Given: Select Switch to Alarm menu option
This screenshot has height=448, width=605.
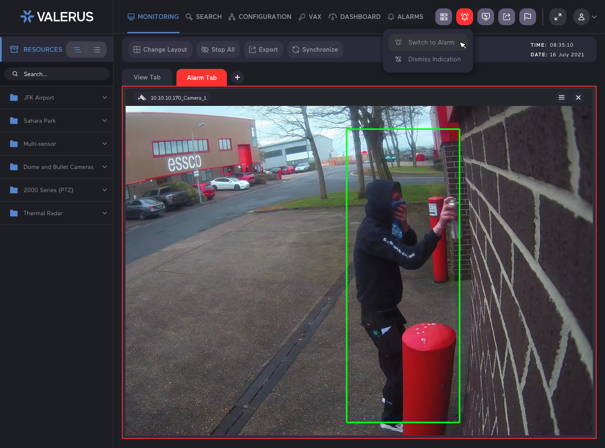Looking at the screenshot, I should coord(431,42).
